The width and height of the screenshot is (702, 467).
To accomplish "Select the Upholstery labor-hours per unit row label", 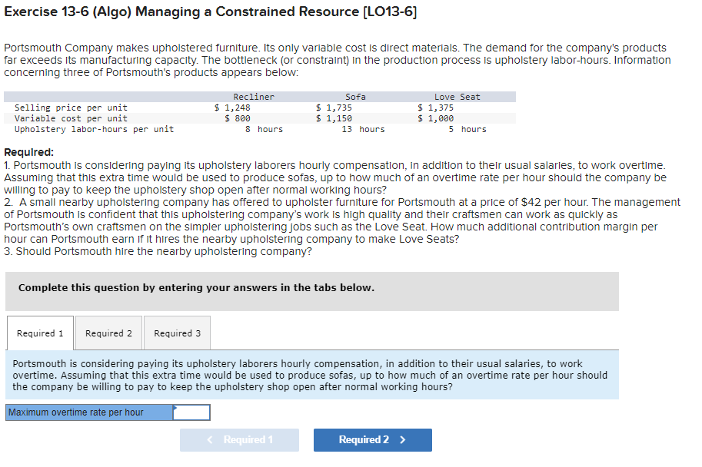I will tap(95, 129).
